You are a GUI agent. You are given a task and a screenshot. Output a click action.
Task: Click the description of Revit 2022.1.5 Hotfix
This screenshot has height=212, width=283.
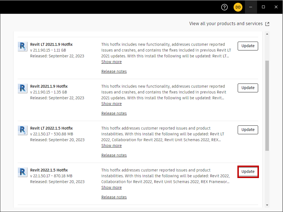165,176
